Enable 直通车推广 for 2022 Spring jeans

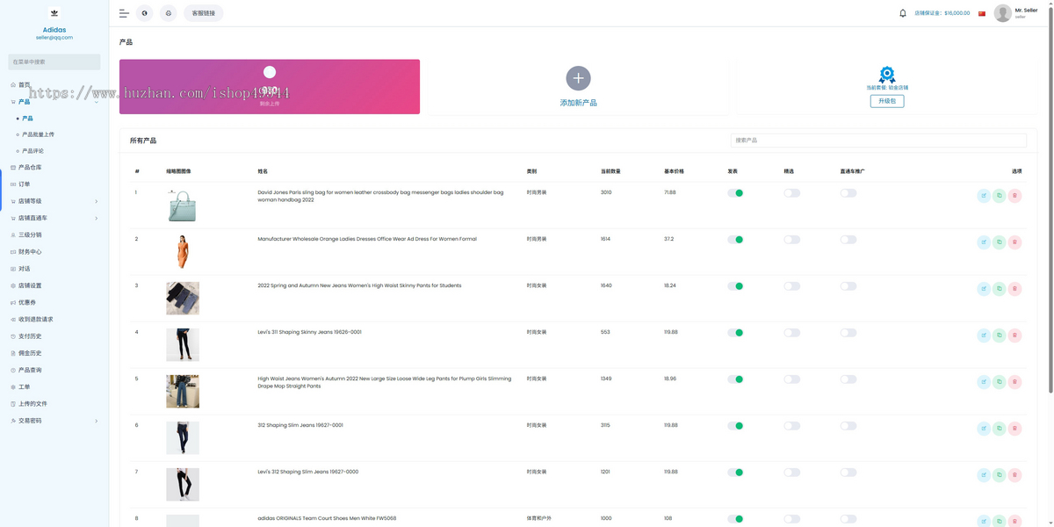pyautogui.click(x=848, y=285)
